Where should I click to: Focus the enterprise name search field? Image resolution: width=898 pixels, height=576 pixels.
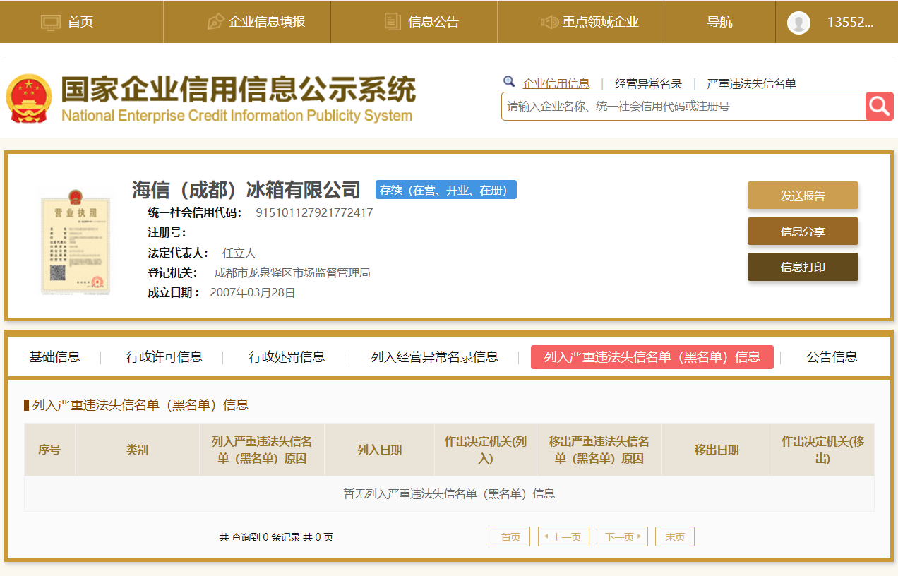coord(683,107)
